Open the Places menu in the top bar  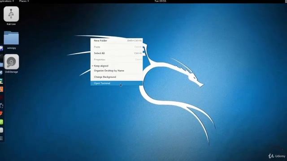click(24, 1)
